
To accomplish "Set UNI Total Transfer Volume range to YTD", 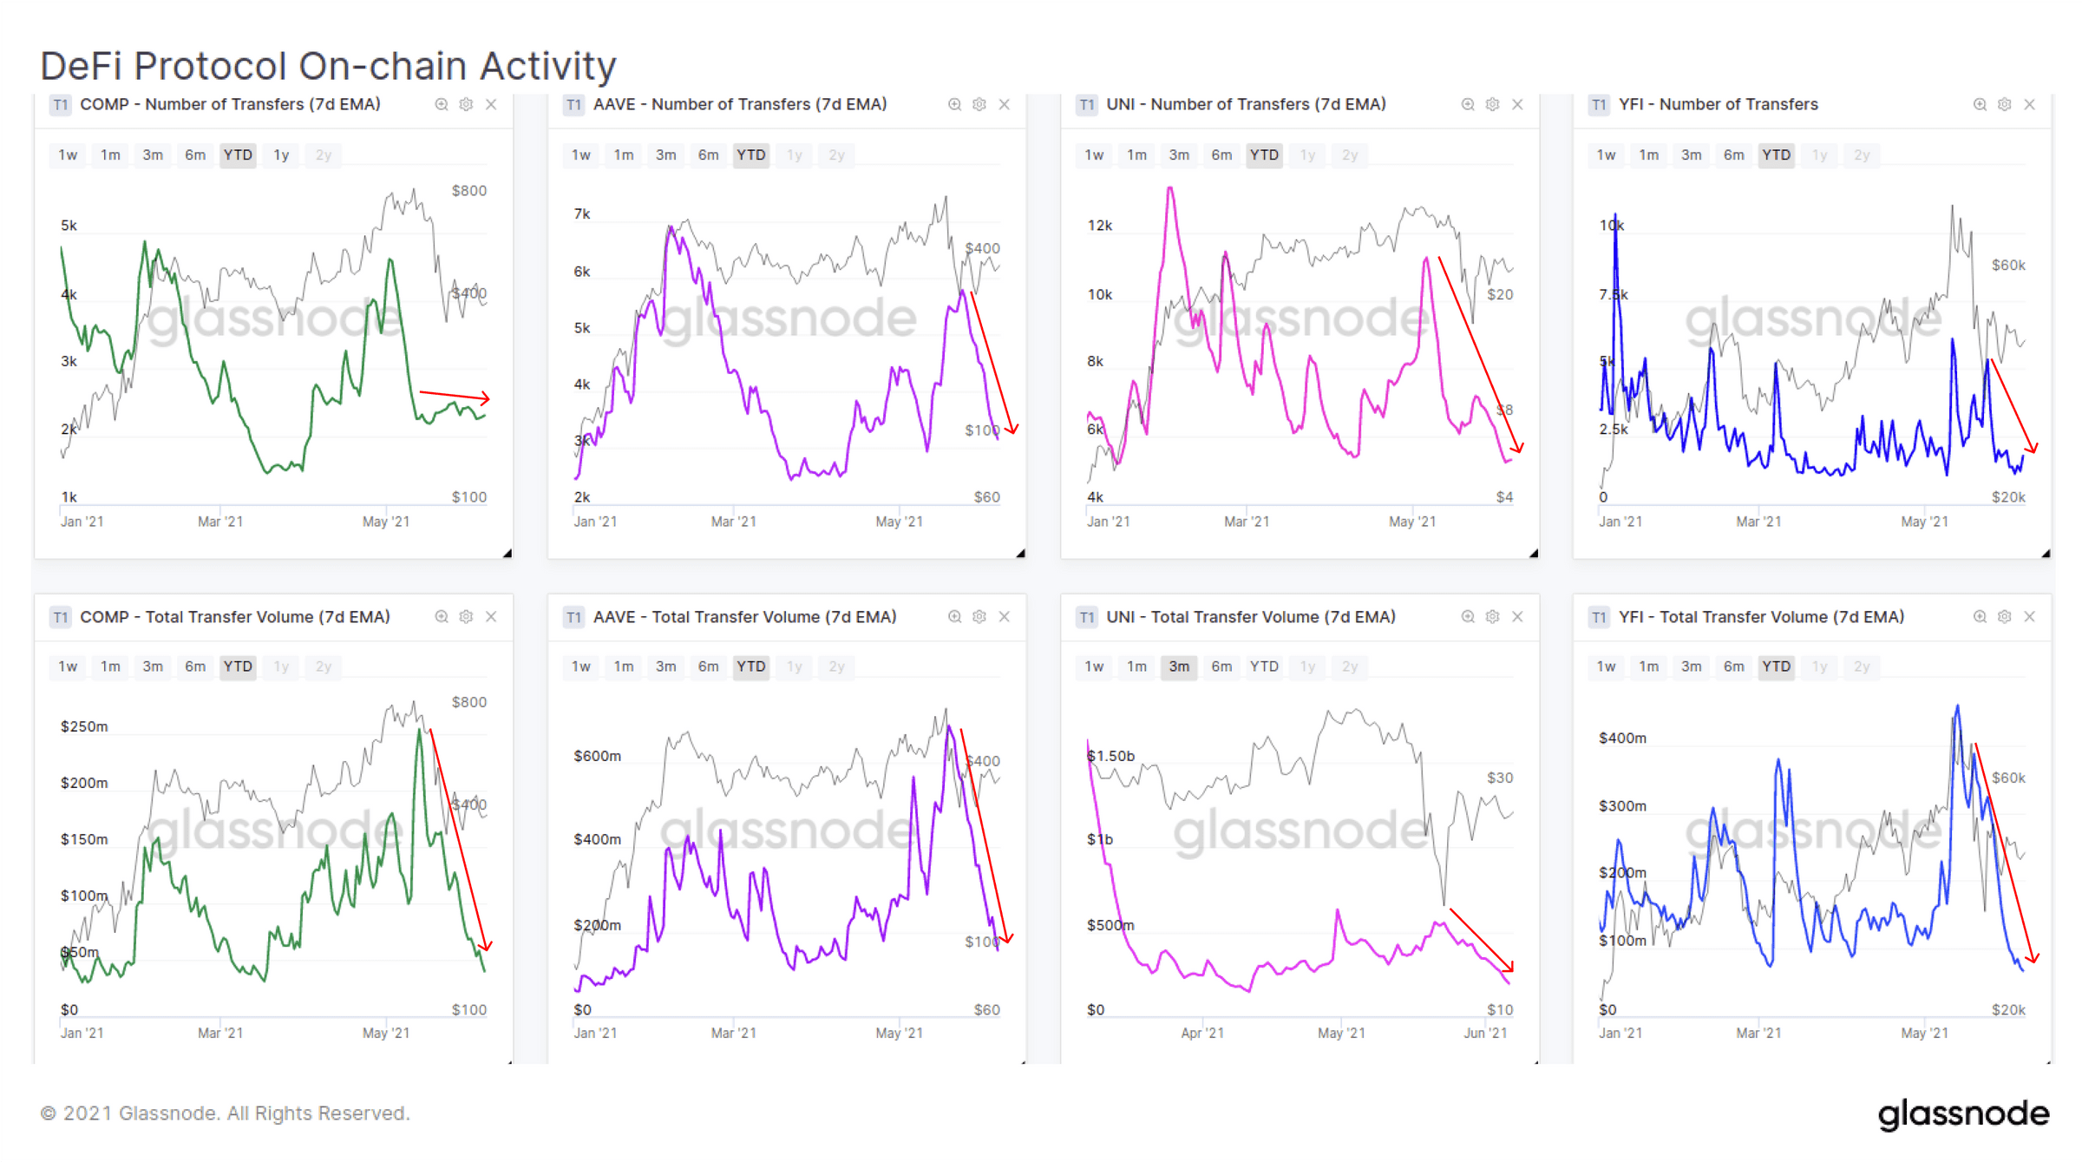I will (x=1264, y=666).
